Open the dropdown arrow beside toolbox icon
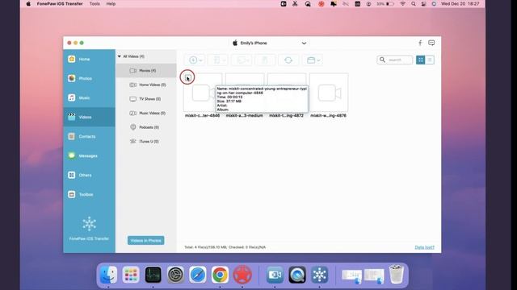The image size is (517, 290). 318,60
